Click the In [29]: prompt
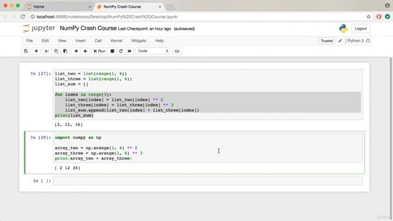The height and width of the screenshot is (221, 393). click(x=41, y=138)
